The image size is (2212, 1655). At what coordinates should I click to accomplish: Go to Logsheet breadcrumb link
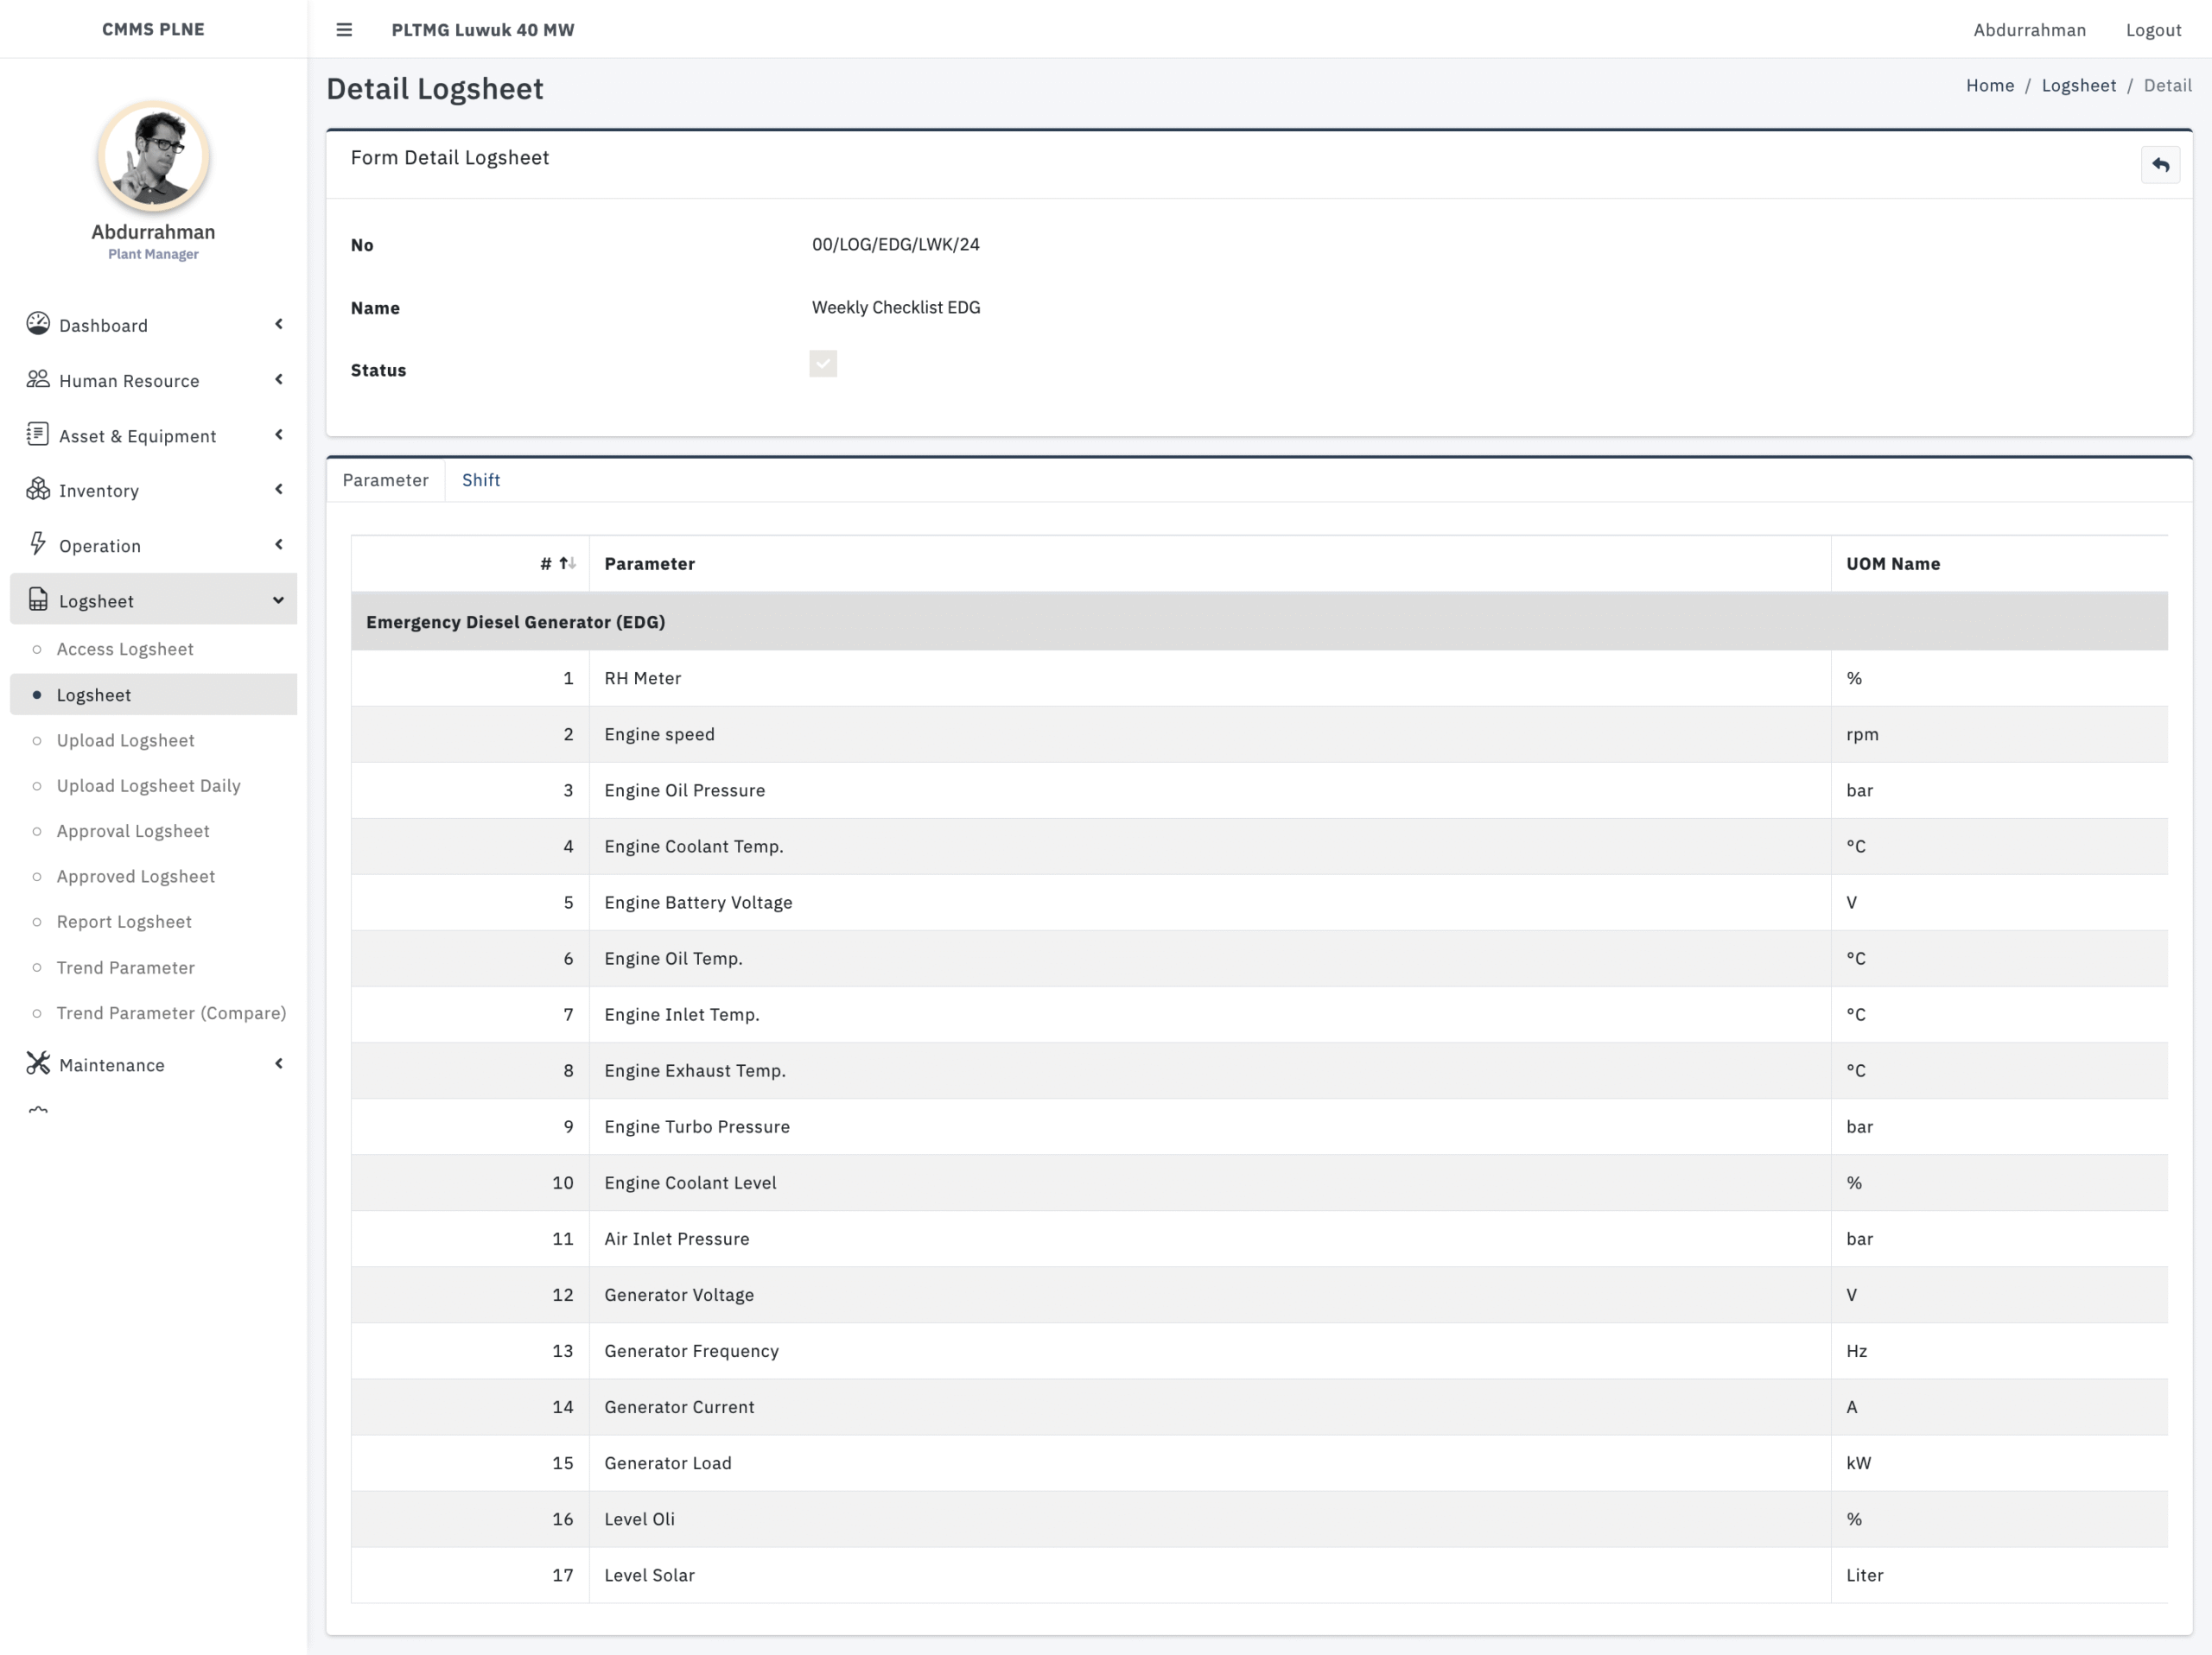(x=2078, y=86)
